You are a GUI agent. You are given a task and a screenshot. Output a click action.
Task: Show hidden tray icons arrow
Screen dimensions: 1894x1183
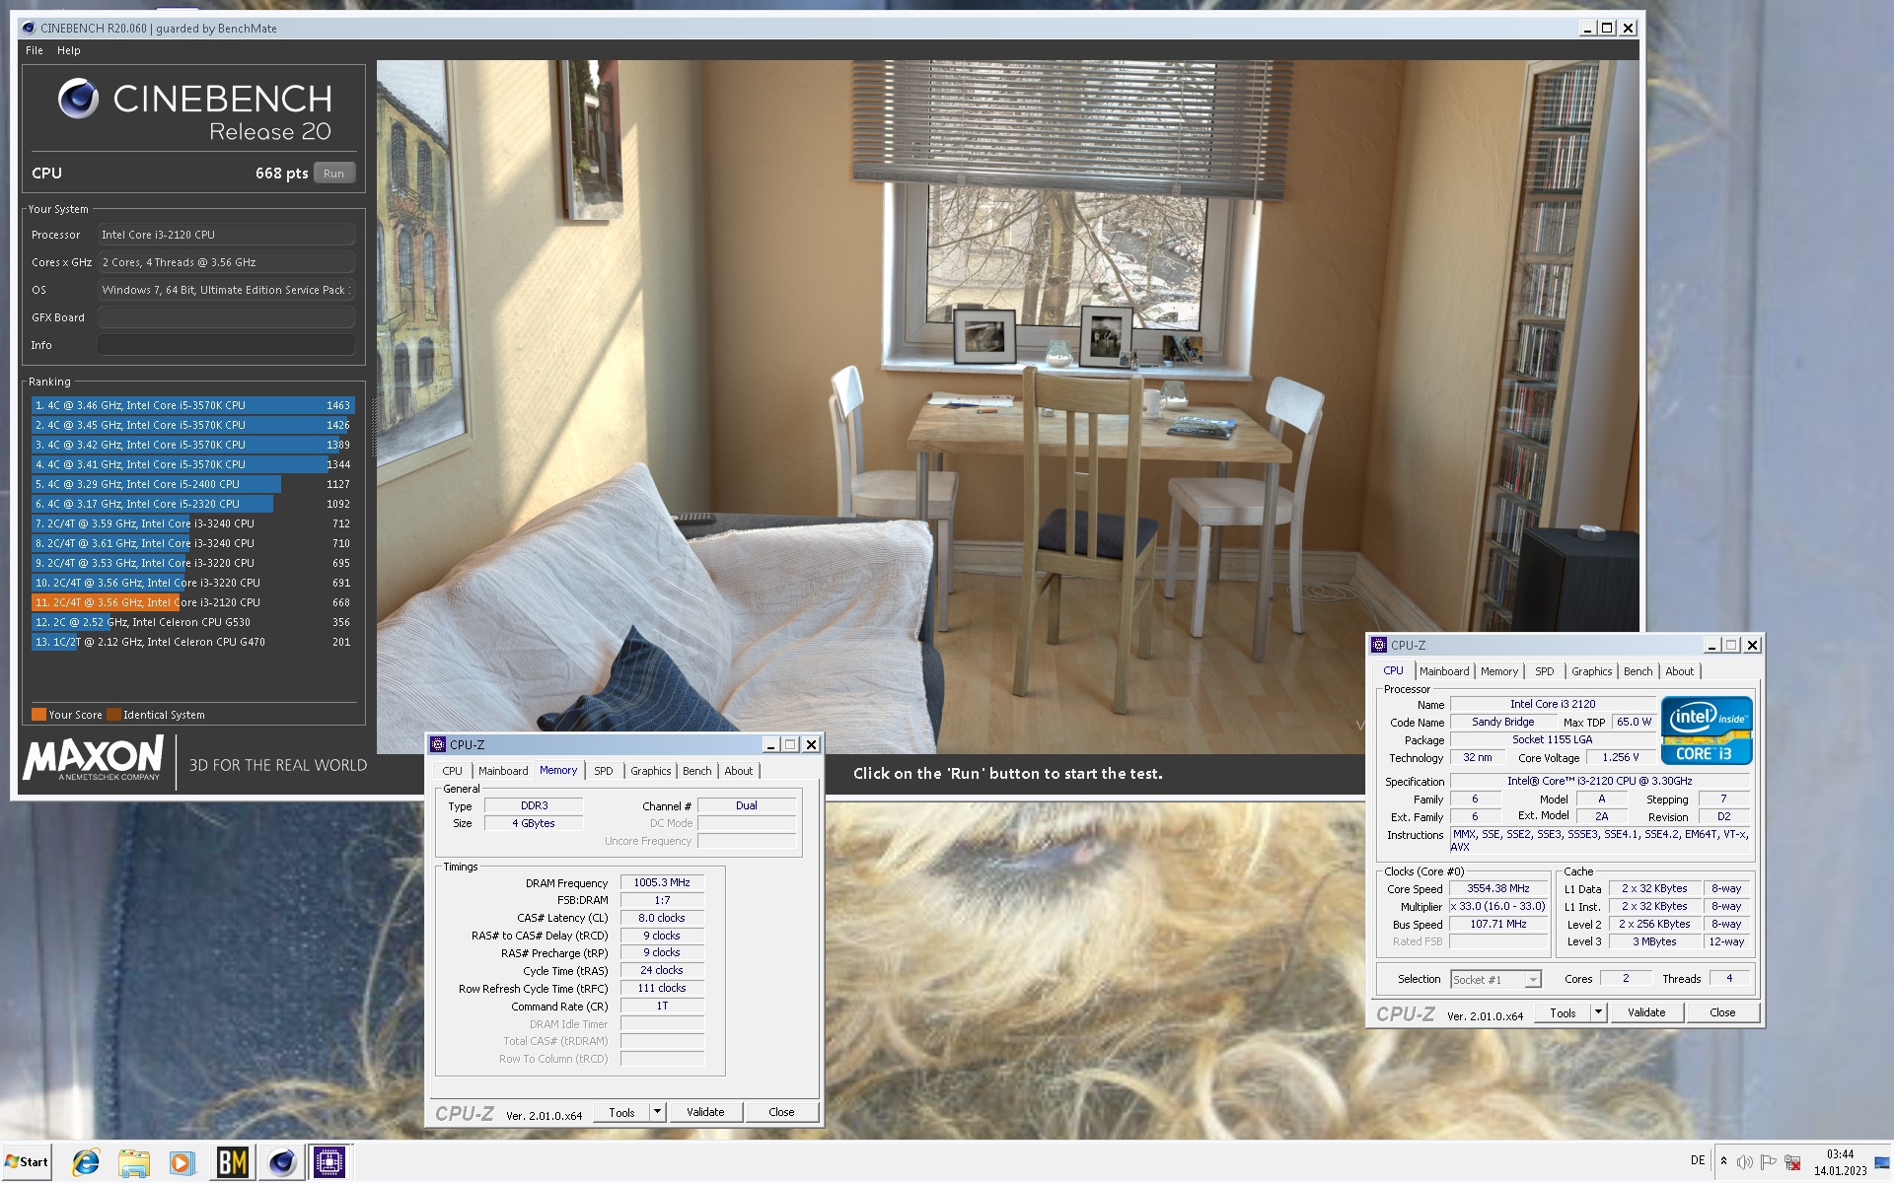coord(1723,1161)
